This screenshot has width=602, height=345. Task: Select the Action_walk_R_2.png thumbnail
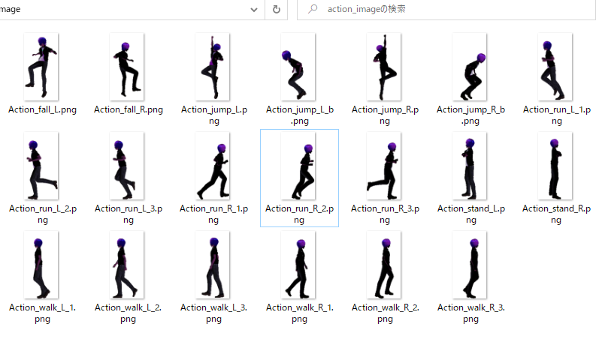[x=383, y=265]
